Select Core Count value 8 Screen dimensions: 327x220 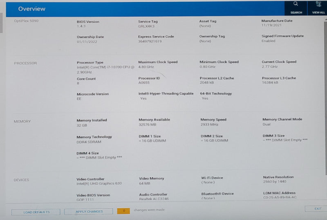tap(78, 83)
